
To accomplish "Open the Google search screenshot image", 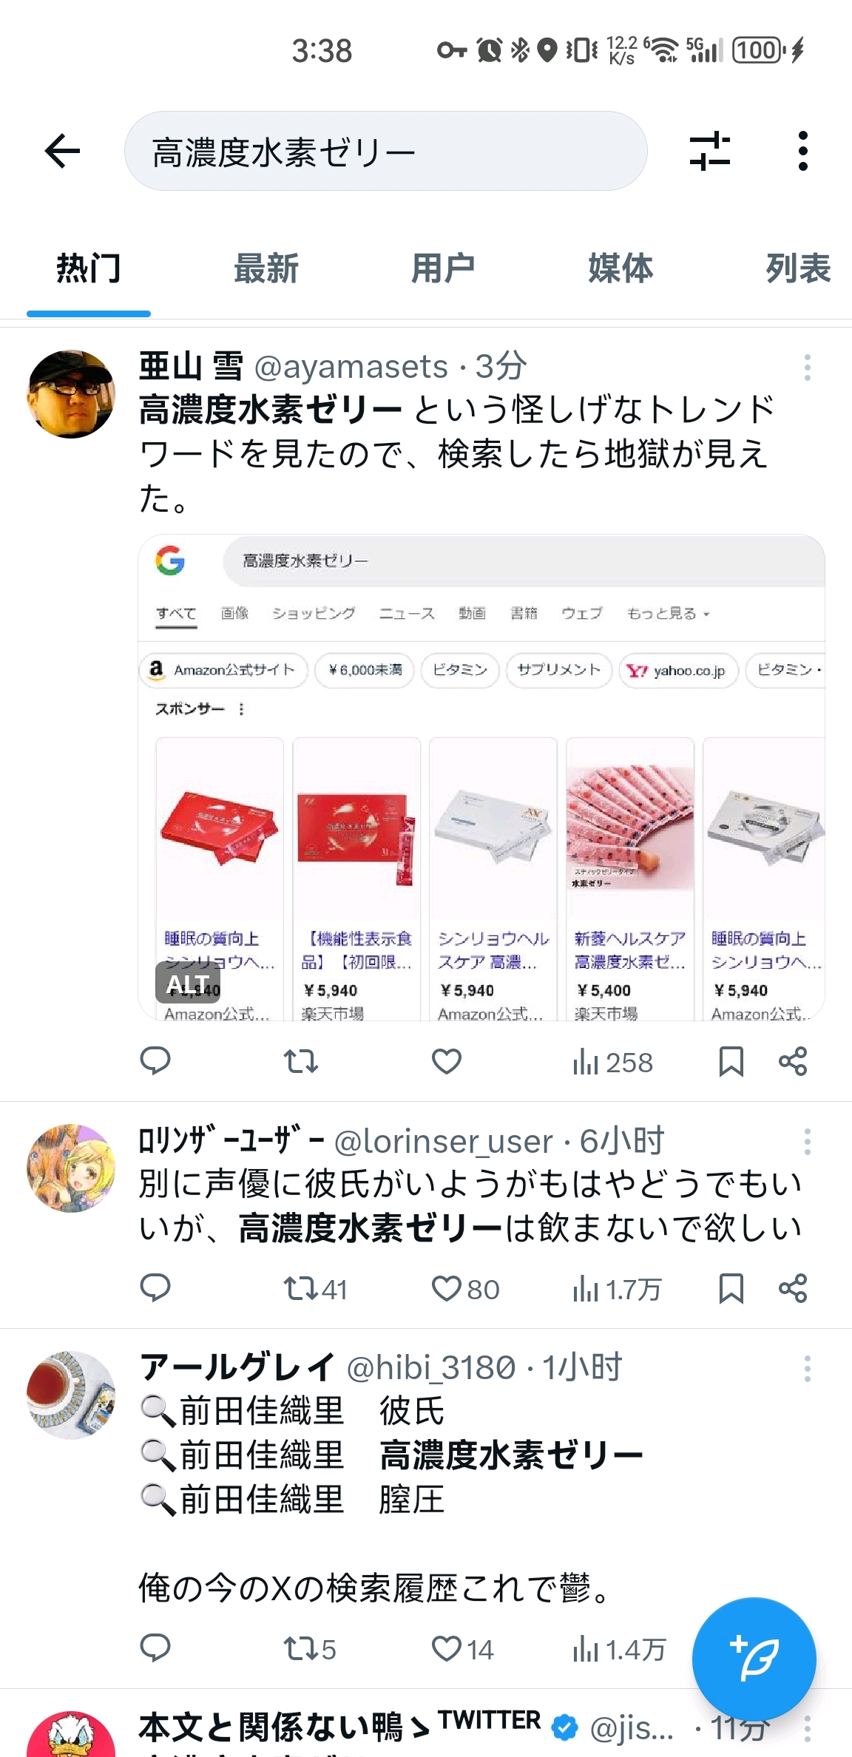I will tap(481, 778).
